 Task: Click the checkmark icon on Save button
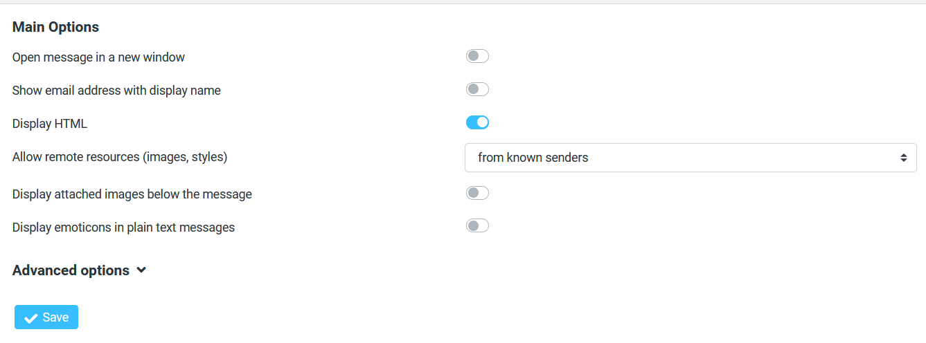30,317
